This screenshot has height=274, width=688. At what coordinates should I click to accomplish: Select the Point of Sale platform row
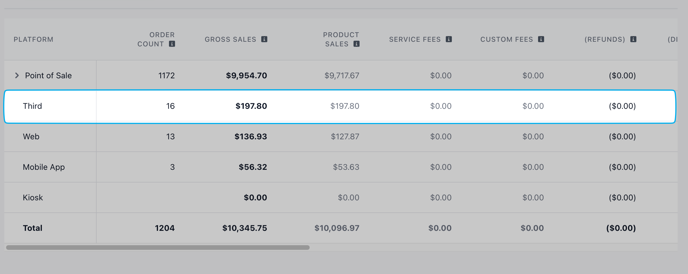point(341,75)
